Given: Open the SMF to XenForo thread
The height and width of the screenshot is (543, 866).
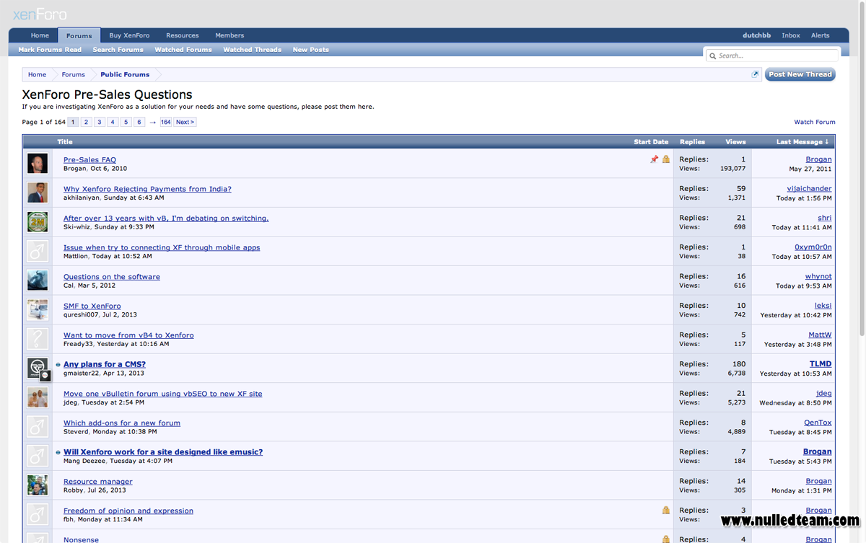Looking at the screenshot, I should pos(92,306).
